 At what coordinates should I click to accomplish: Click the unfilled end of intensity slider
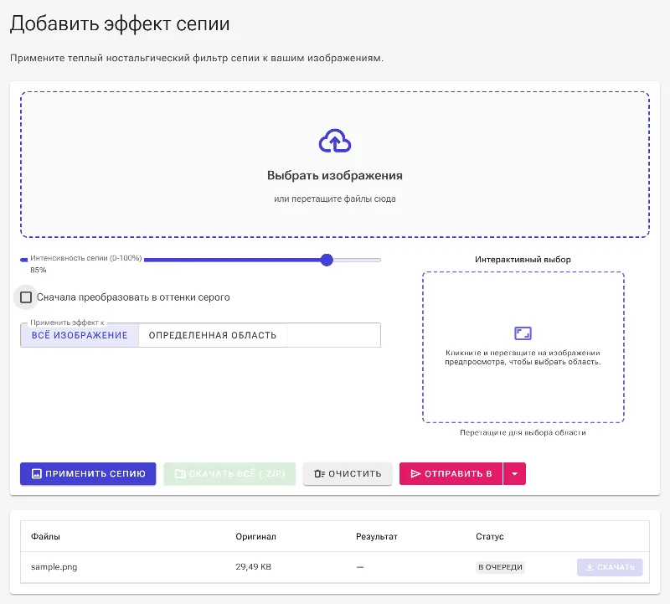pyautogui.click(x=358, y=260)
